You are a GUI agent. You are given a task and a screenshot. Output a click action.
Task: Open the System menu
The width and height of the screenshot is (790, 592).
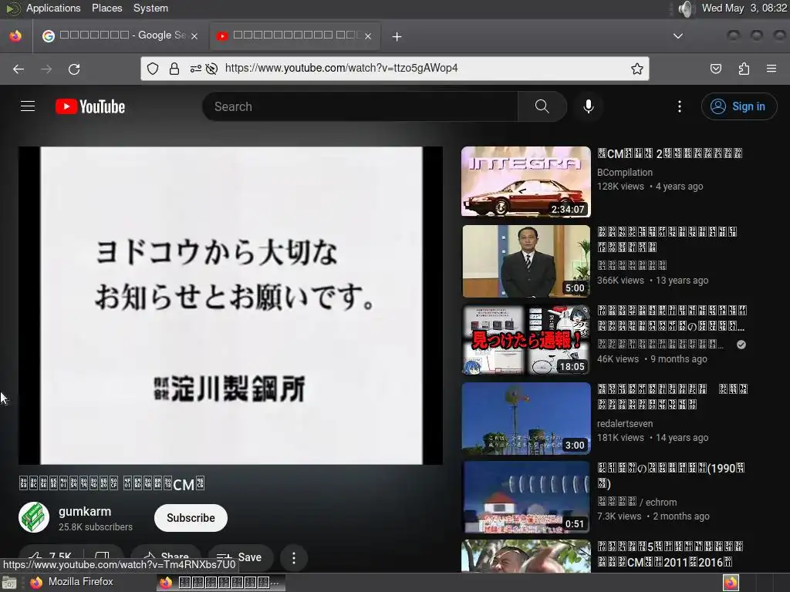click(150, 8)
